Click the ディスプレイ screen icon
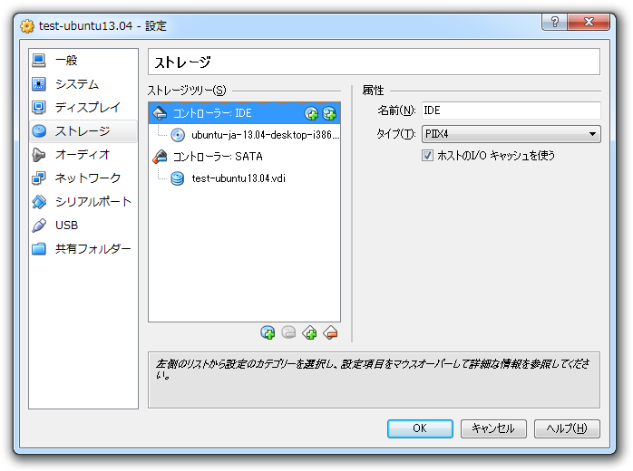The width and height of the screenshot is (633, 471). click(39, 107)
